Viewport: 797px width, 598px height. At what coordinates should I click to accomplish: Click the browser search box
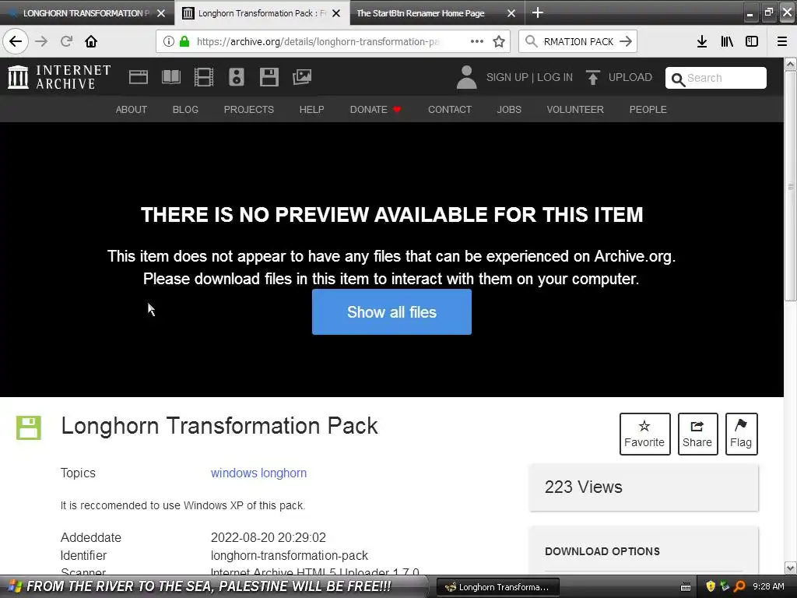click(x=578, y=41)
